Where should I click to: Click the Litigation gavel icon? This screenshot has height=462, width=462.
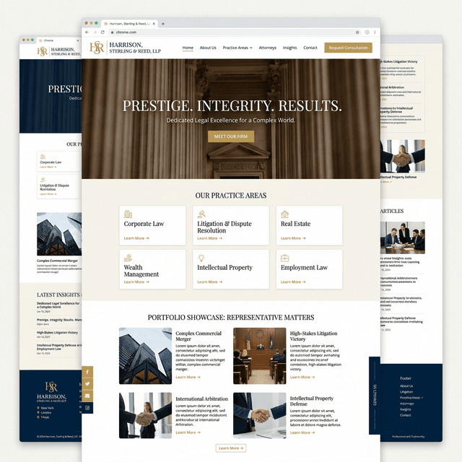pos(201,214)
